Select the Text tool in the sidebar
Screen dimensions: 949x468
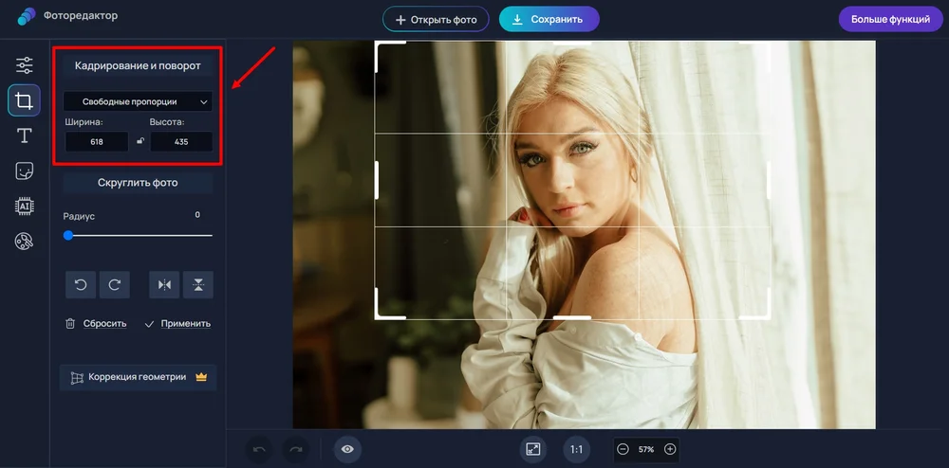[24, 135]
